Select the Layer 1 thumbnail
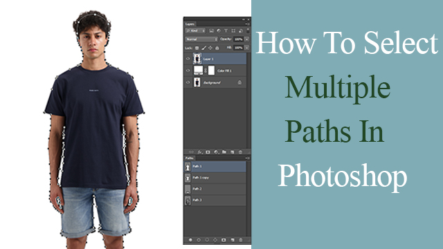Image resolution: width=443 pixels, height=249 pixels. [x=197, y=59]
